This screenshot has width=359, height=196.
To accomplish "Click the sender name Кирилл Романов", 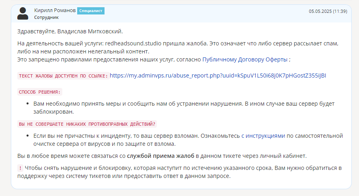I will pos(55,10).
